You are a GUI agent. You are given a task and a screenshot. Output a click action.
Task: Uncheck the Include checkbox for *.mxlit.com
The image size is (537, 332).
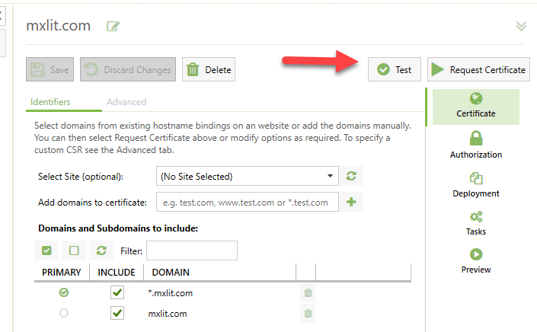coord(117,292)
